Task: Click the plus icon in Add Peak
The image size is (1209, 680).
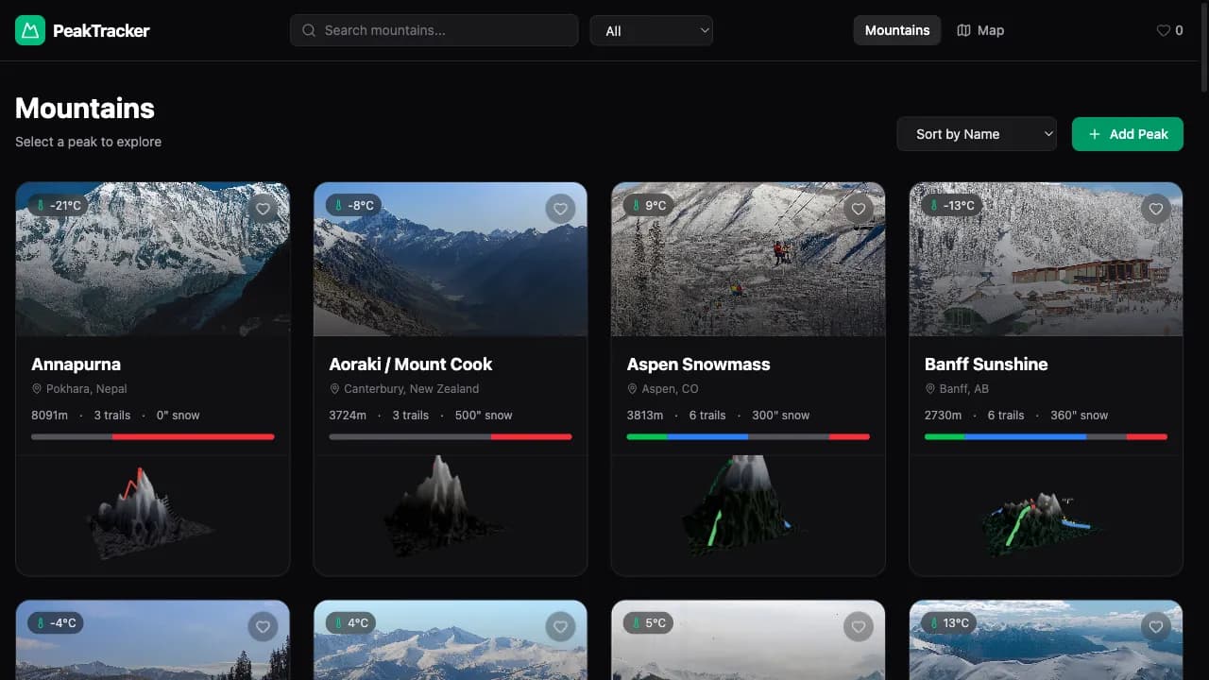Action: pos(1095,134)
